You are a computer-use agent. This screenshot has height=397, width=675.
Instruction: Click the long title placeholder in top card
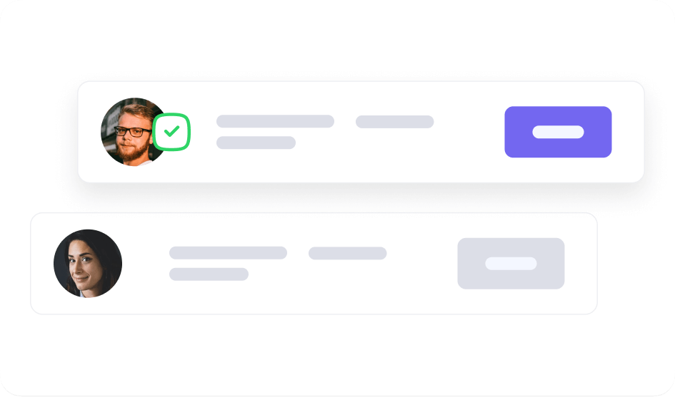[x=275, y=121]
